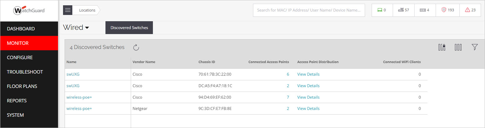Click the 7 connected access points link
Image resolution: width=485 pixels, height=128 pixels.
(288, 97)
